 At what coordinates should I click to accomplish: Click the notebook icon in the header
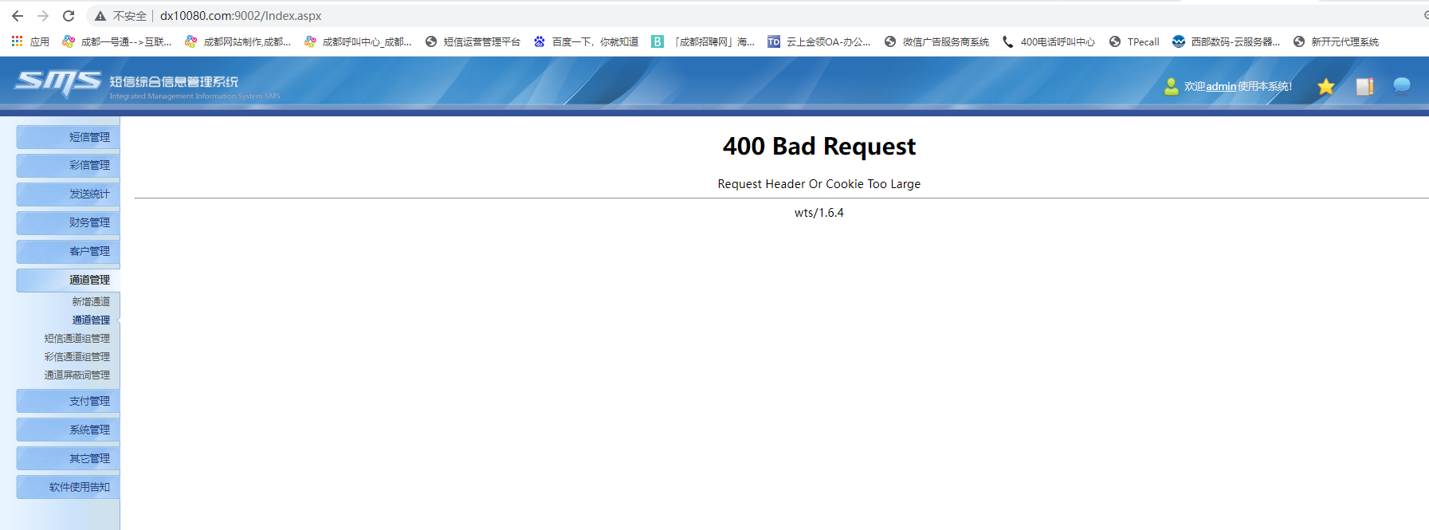pos(1365,86)
